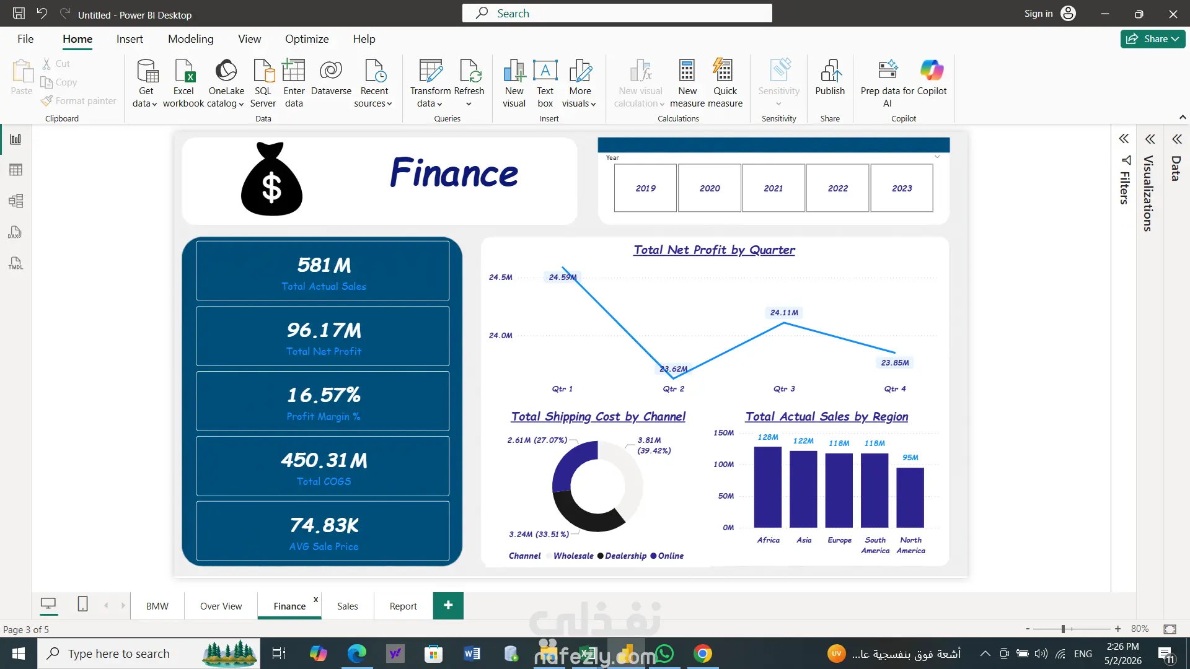Open Prep data for AI
Viewport: 1190px width, 669px height.
pyautogui.click(x=888, y=83)
